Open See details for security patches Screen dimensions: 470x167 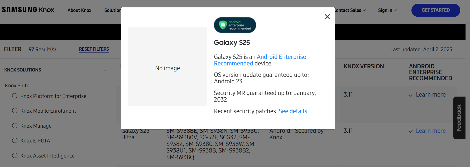click(x=293, y=111)
